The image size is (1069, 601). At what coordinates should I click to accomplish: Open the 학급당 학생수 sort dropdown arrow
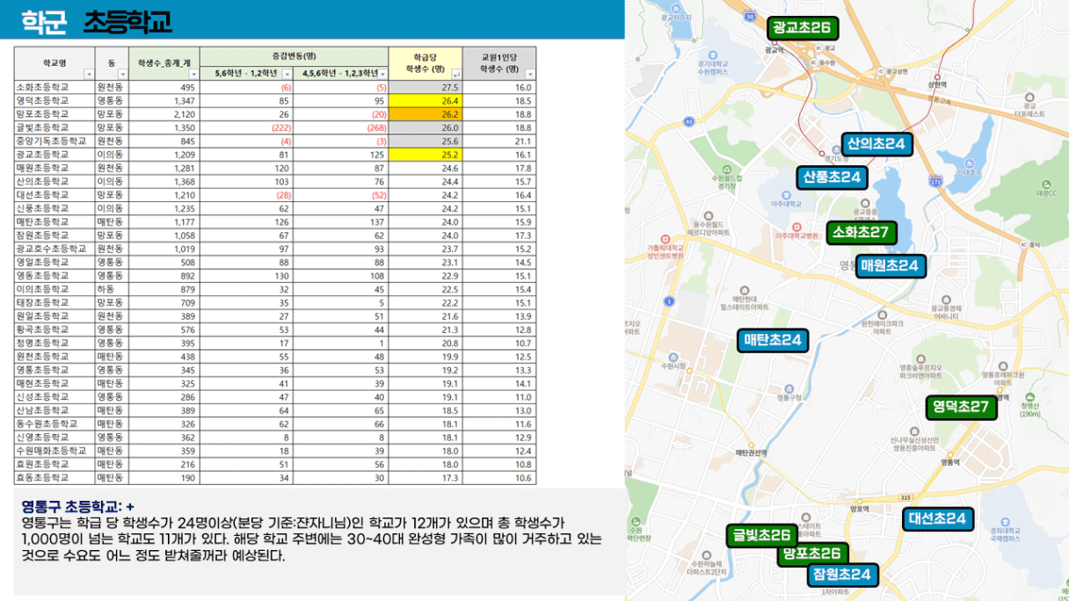[456, 76]
